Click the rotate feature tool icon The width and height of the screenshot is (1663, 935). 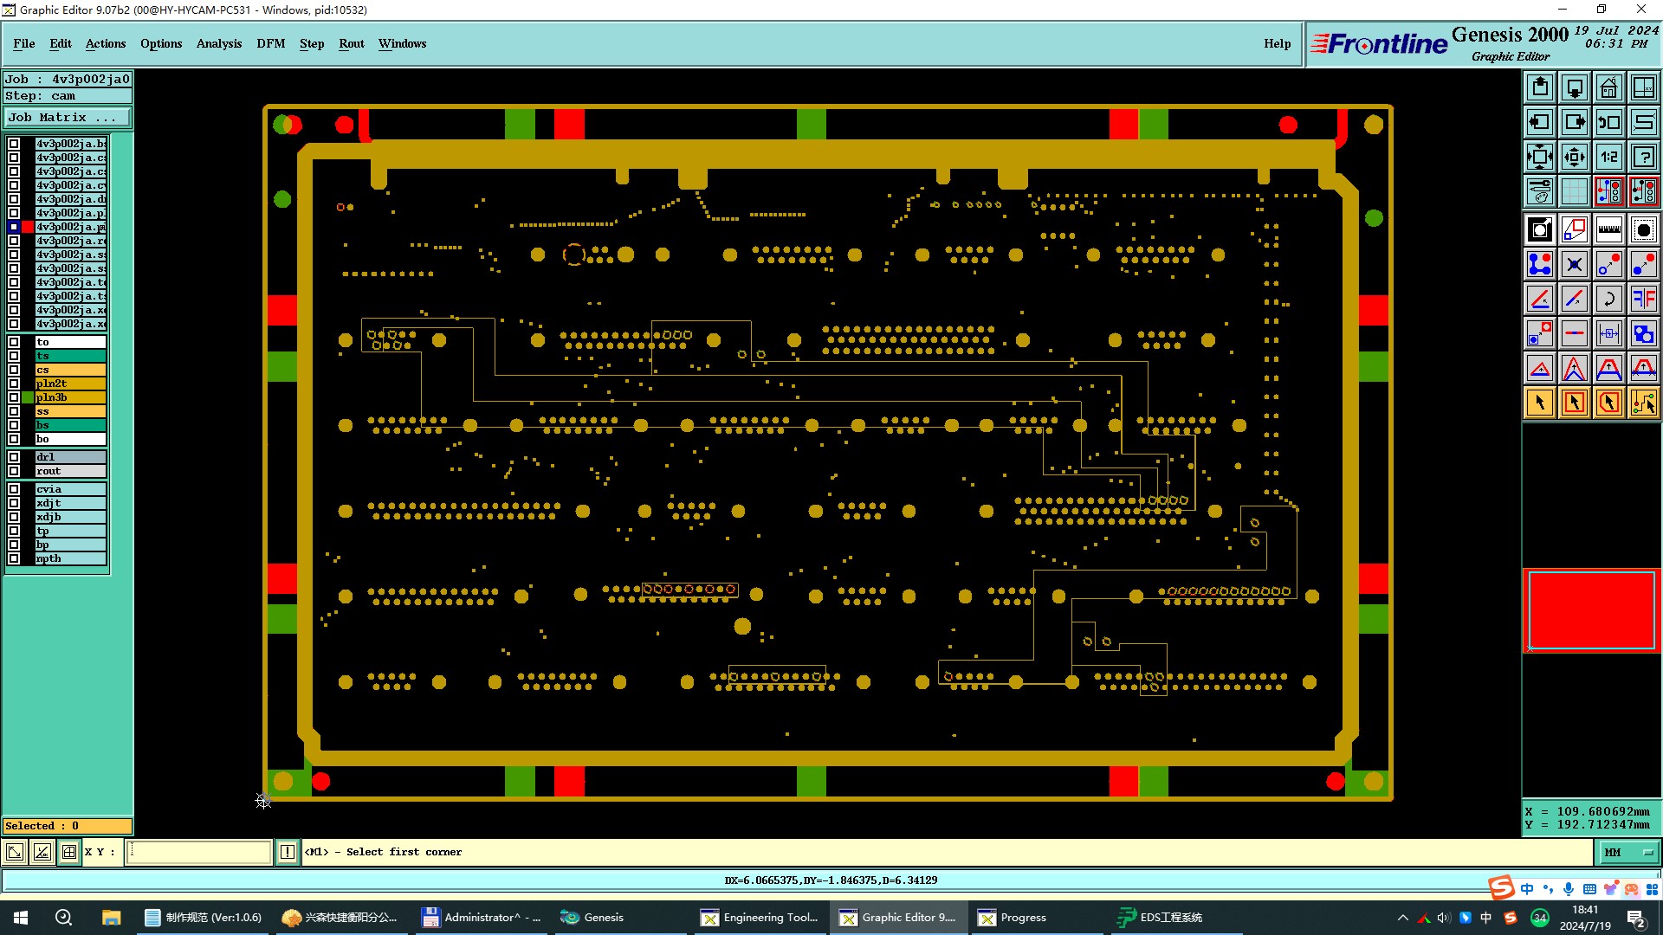point(1608,299)
